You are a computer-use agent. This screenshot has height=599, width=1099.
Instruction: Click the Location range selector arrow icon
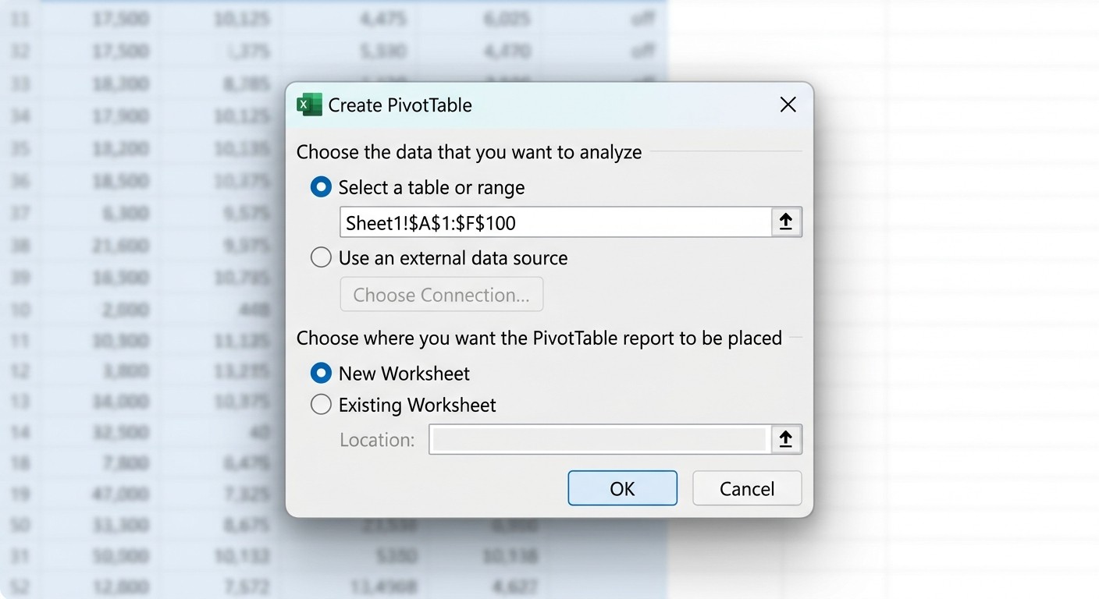[x=786, y=439]
